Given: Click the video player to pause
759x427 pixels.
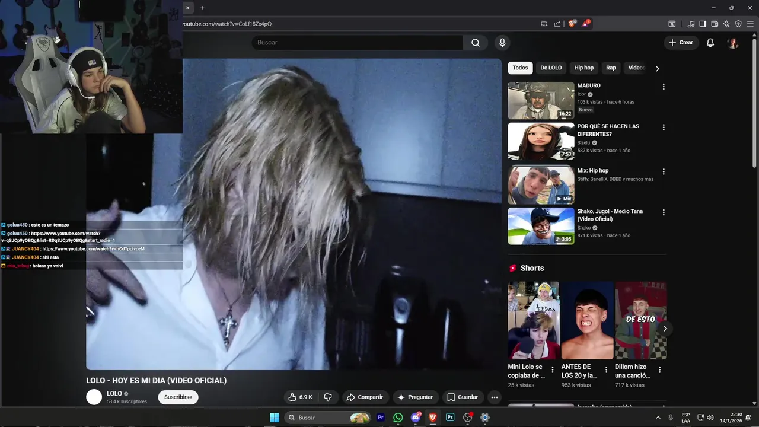Looking at the screenshot, I should click(x=294, y=213).
